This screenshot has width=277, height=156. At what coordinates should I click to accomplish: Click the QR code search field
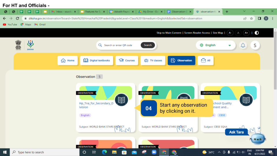(121, 45)
